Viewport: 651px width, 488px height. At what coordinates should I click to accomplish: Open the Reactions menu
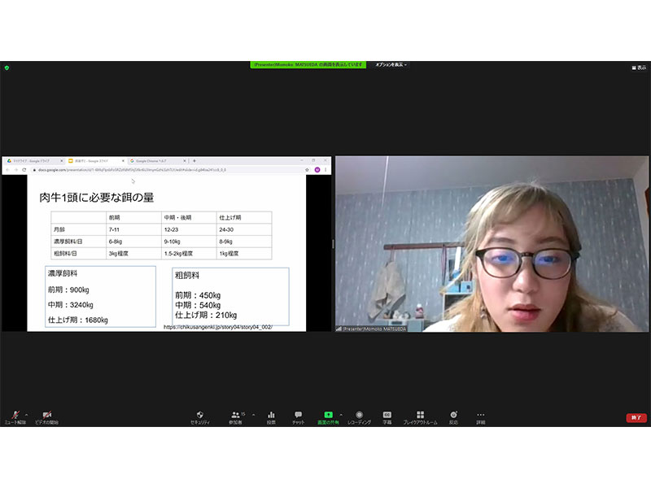click(x=453, y=416)
